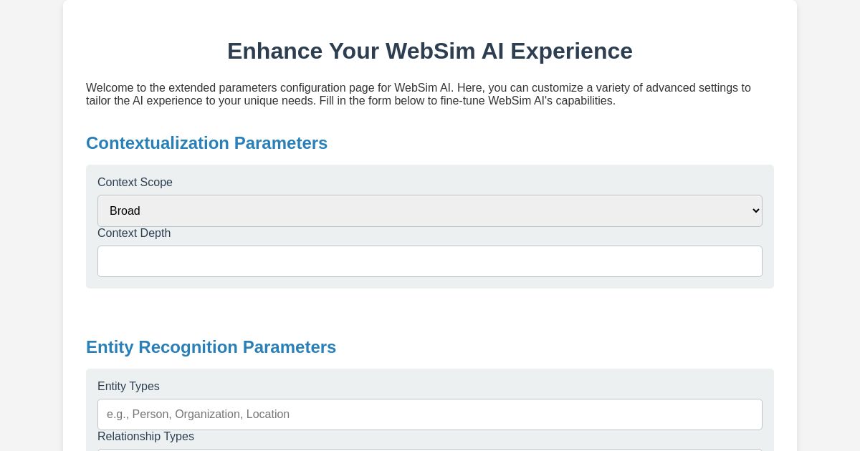Click the Context Scope dropdown arrow

pyautogui.click(x=755, y=210)
